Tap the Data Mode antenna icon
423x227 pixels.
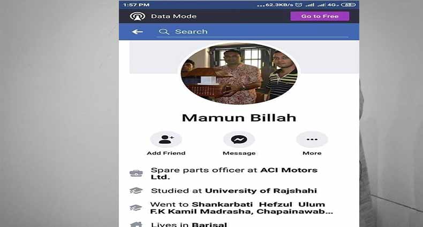click(137, 17)
